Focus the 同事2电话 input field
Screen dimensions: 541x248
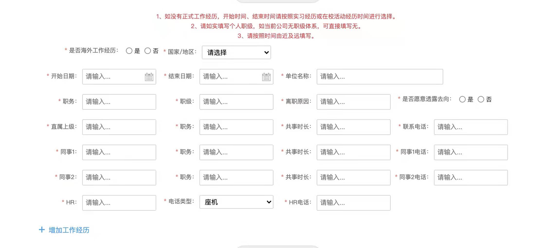point(471,178)
